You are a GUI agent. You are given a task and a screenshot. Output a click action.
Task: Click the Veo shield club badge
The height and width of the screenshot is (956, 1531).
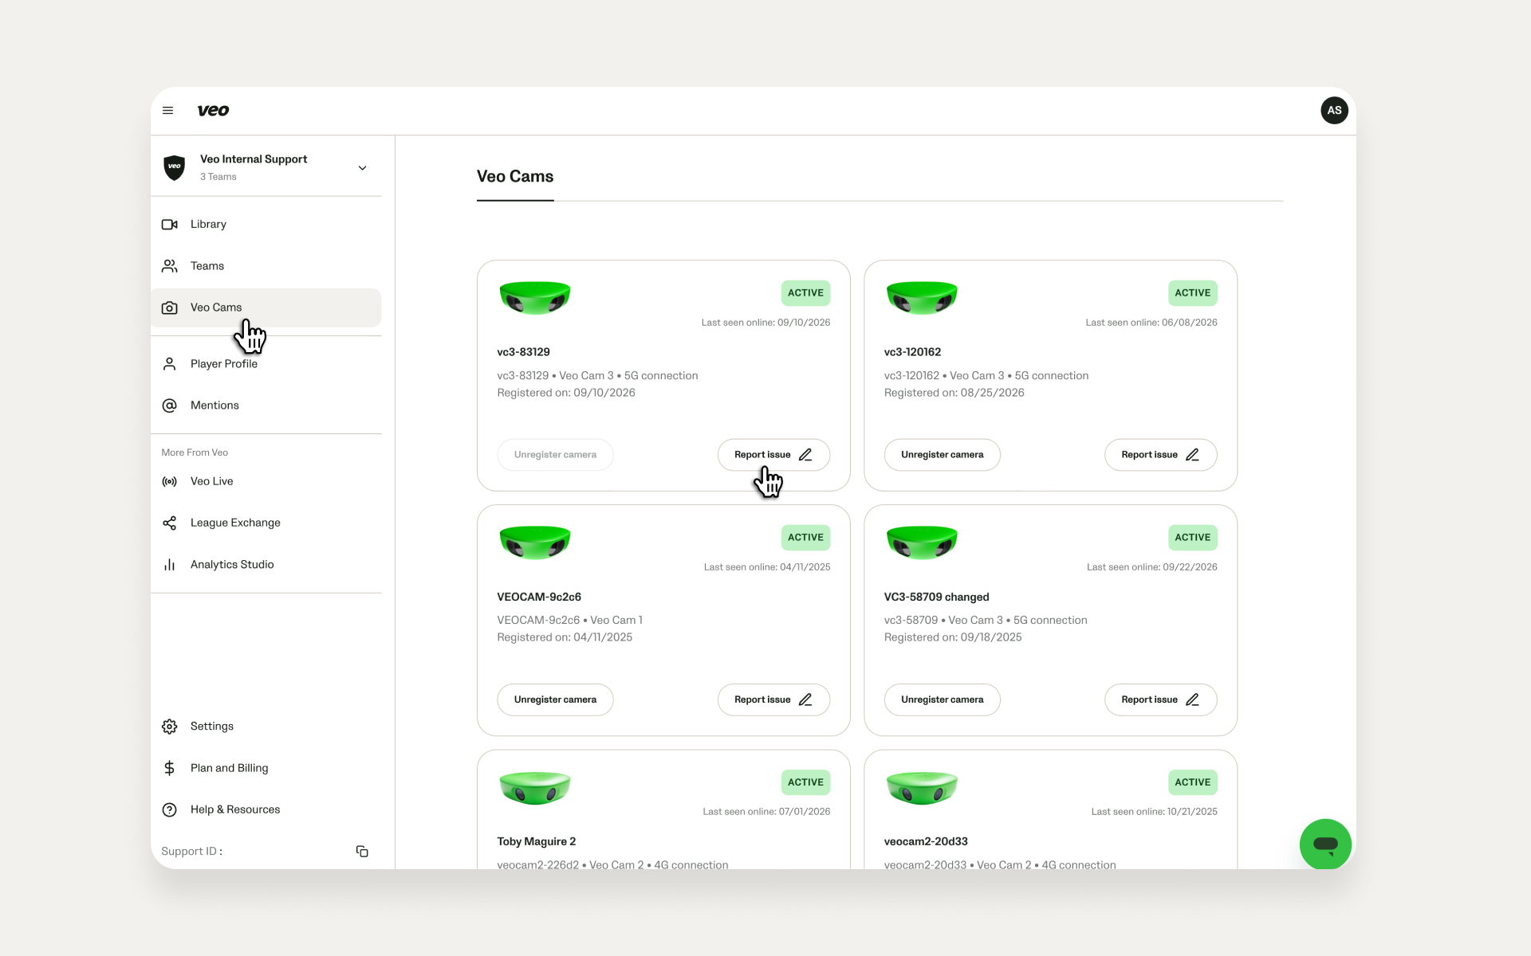(x=174, y=167)
